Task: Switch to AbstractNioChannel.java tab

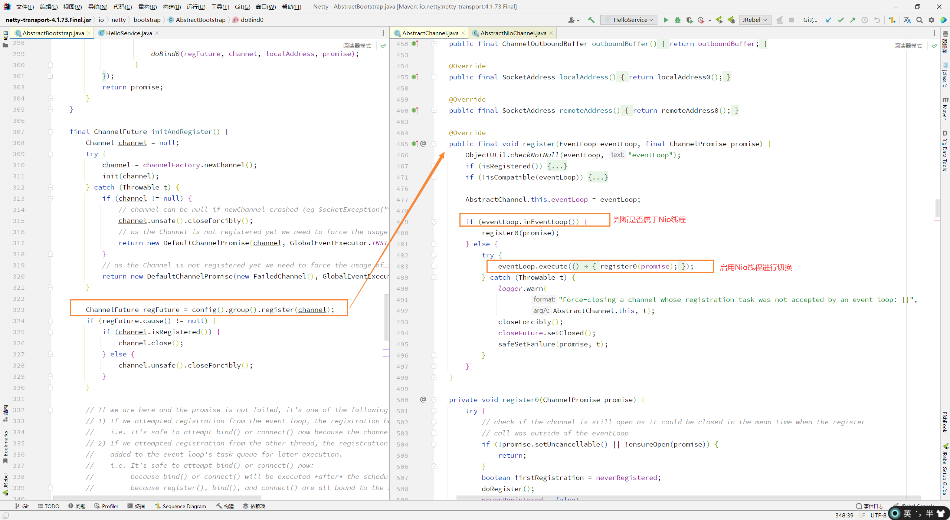Action: (x=513, y=33)
